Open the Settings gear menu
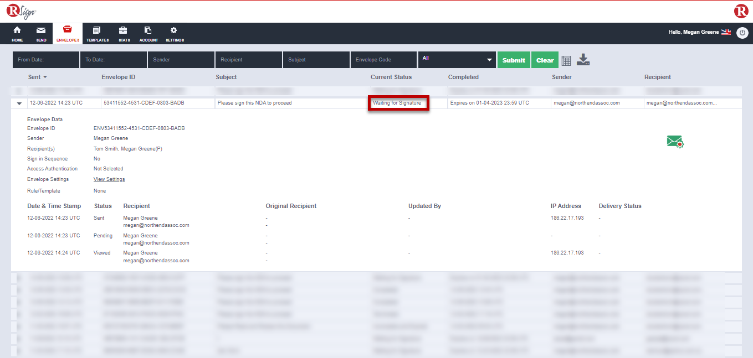The image size is (753, 358). pyautogui.click(x=175, y=33)
